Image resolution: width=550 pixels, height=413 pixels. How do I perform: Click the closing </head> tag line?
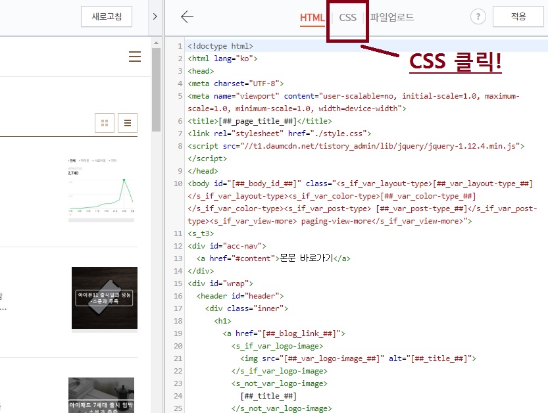[203, 171]
